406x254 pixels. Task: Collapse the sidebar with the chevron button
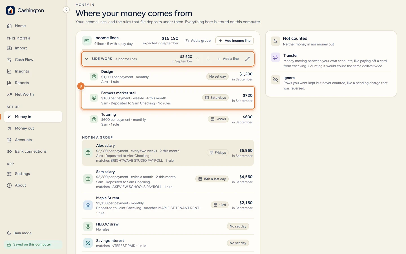66,10
